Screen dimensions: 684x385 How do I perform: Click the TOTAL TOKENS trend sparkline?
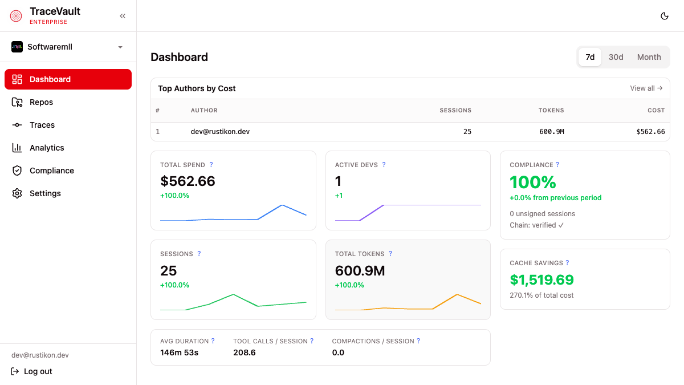point(408,302)
